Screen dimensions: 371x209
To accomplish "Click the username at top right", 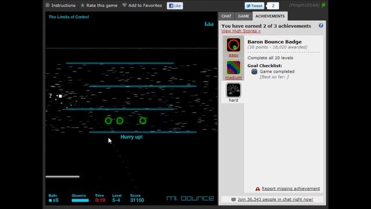I will click(x=304, y=5).
